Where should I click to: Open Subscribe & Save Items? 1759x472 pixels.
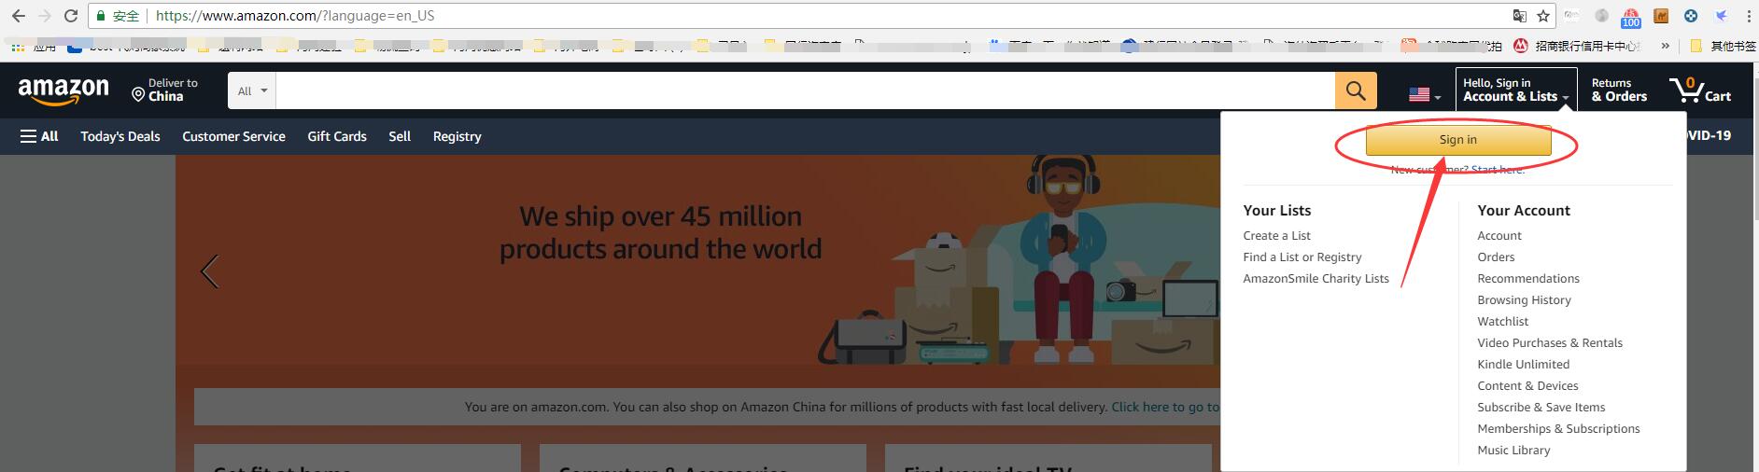point(1541,408)
